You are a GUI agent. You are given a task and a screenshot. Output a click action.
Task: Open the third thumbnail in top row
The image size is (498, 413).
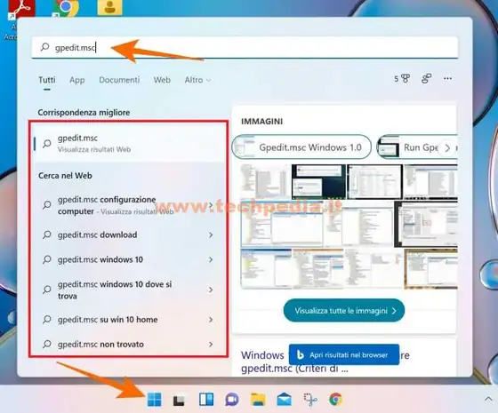pyautogui.click(x=374, y=181)
